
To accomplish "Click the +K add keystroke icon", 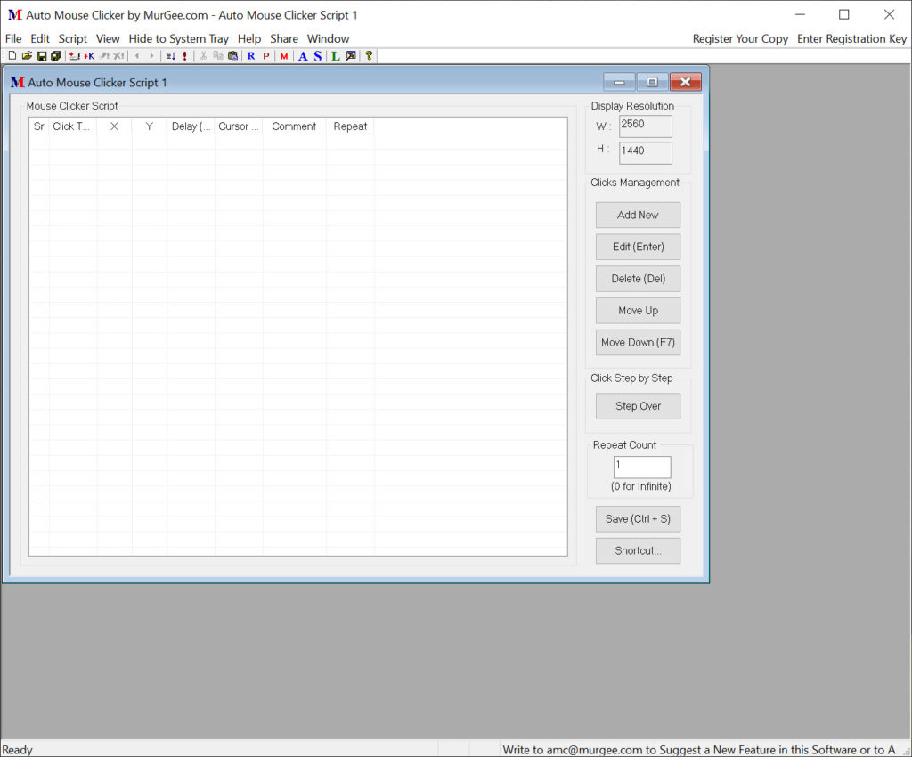I will [x=89, y=56].
